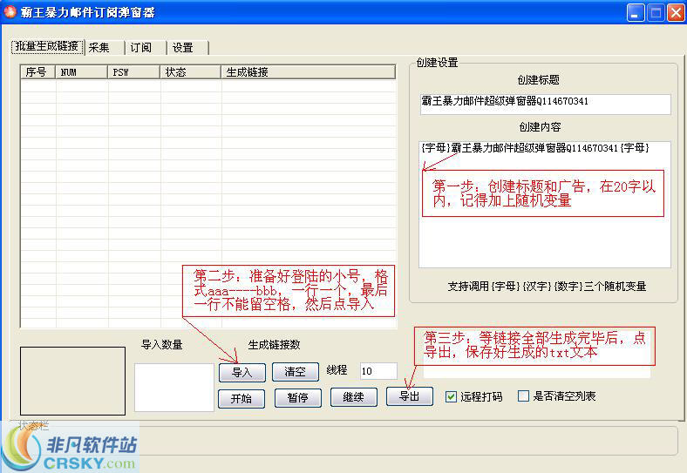
Task: Edit the 线程 thread count field
Action: click(x=378, y=371)
